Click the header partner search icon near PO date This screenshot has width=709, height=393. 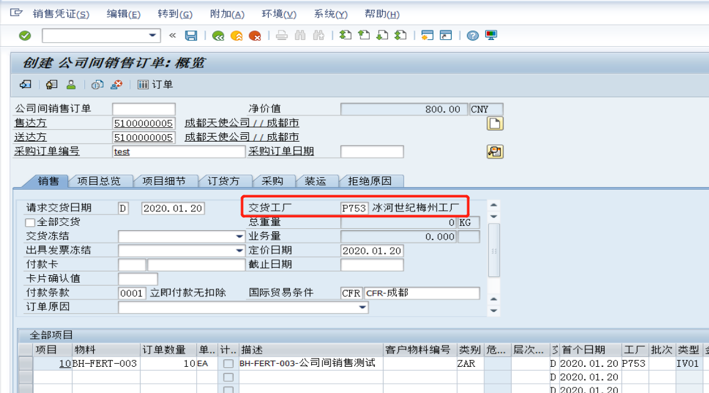click(x=495, y=152)
